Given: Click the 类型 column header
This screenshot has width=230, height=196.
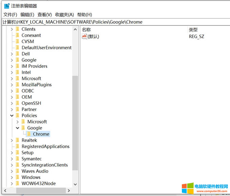Looking at the screenshot, I should 193,30.
